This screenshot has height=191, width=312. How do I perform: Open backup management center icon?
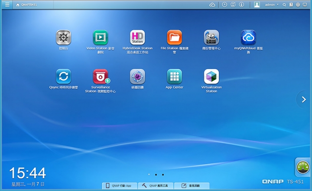click(x=211, y=37)
